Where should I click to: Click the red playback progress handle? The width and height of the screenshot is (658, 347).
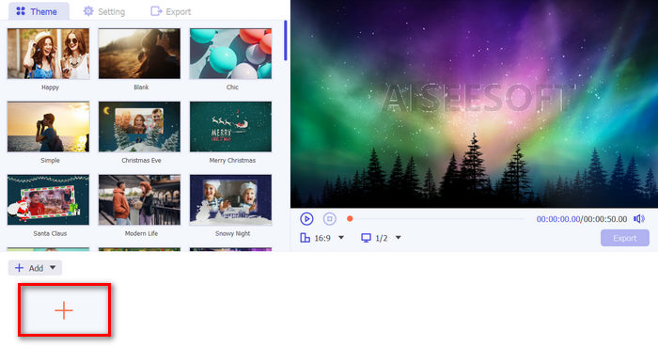point(350,218)
